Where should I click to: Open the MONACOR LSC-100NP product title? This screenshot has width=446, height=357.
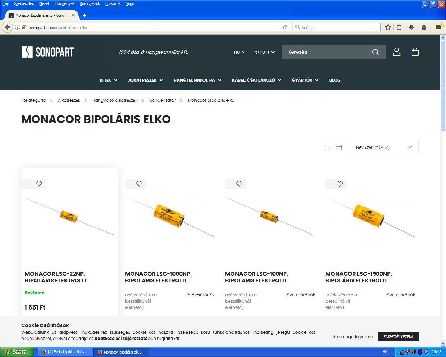click(257, 277)
